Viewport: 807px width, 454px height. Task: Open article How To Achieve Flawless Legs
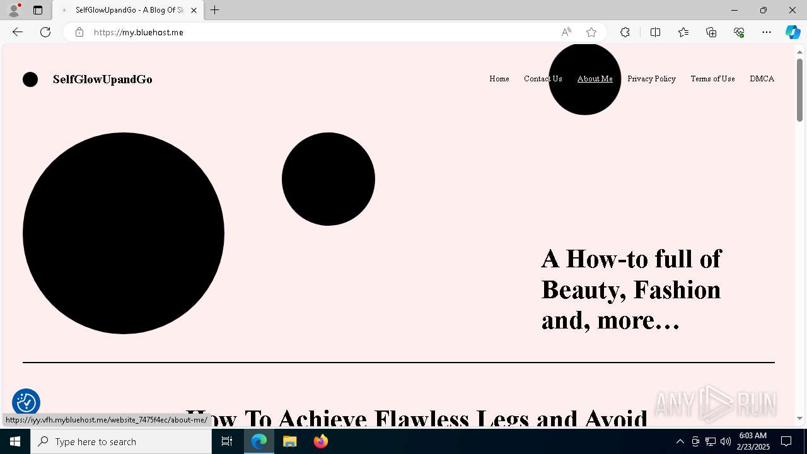coord(416,419)
